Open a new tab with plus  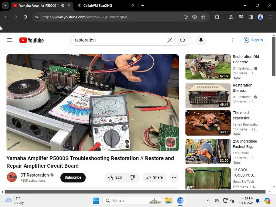point(143,5)
